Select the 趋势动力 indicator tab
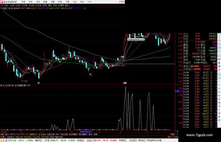This screenshot has width=221, height=142. tap(34, 134)
